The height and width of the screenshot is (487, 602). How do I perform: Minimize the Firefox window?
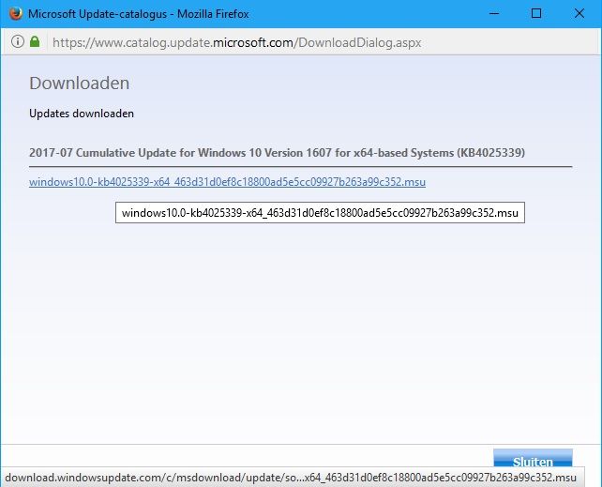pos(494,14)
